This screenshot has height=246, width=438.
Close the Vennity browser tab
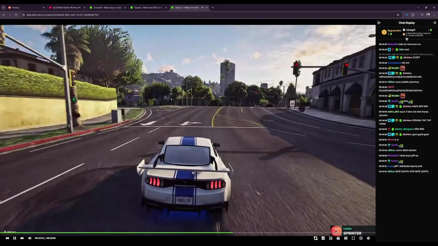coord(44,8)
